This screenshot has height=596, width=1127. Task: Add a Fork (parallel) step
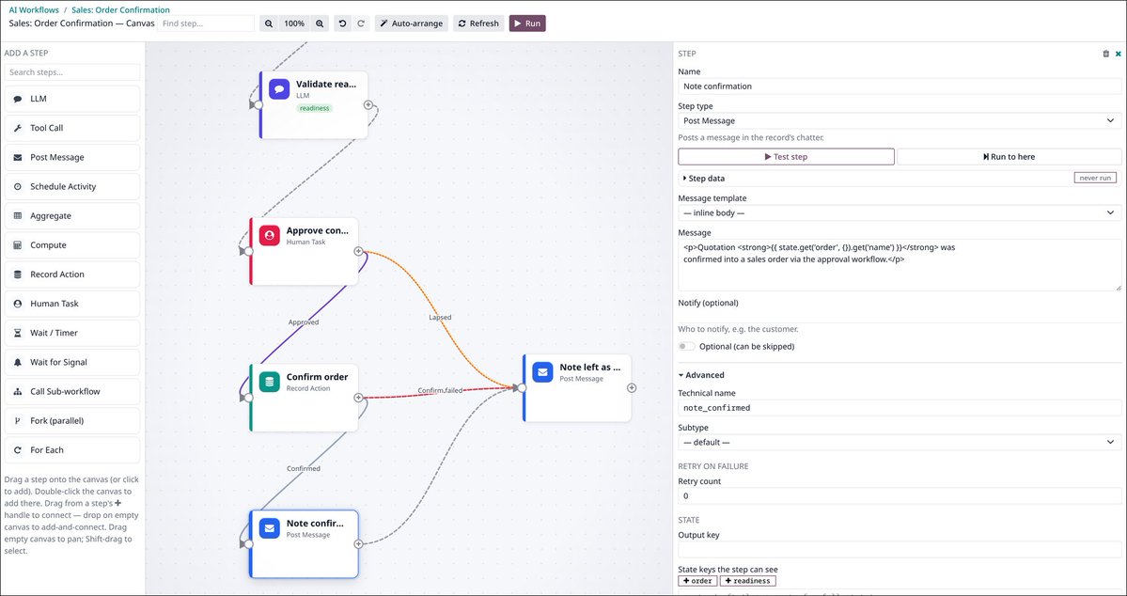pos(71,420)
